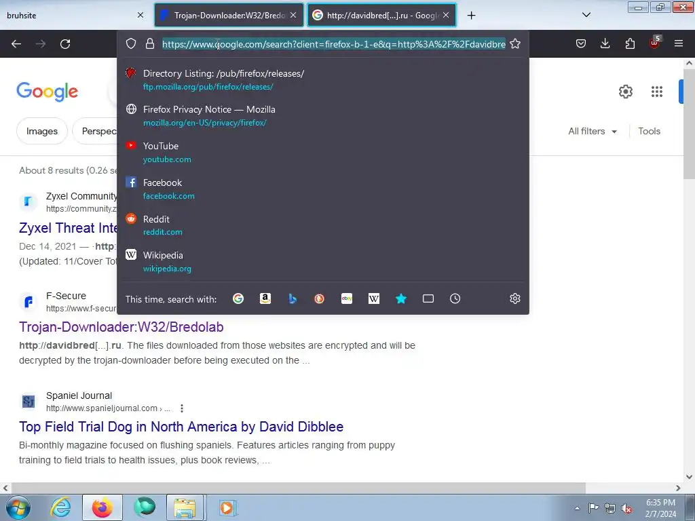Select Firefox Privacy Notice suggestion

click(x=322, y=115)
